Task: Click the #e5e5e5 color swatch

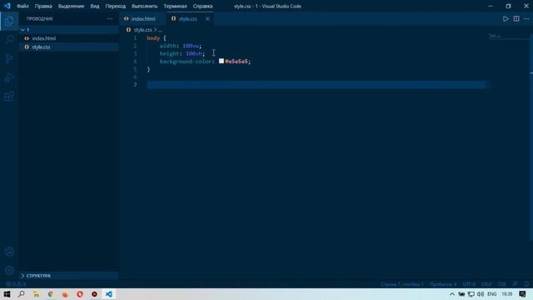Action: [222, 61]
